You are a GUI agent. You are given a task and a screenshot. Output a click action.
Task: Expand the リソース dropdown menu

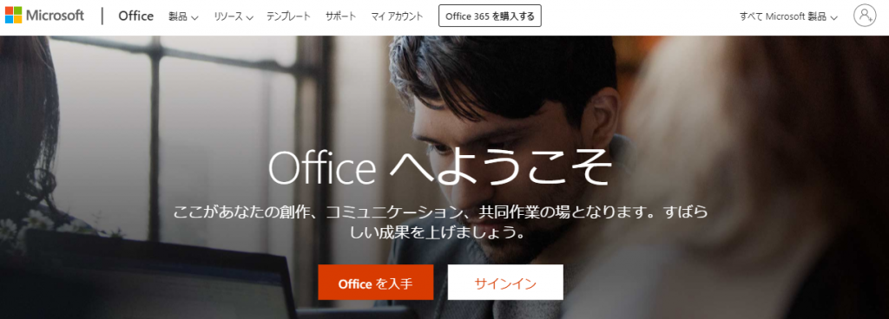click(233, 16)
